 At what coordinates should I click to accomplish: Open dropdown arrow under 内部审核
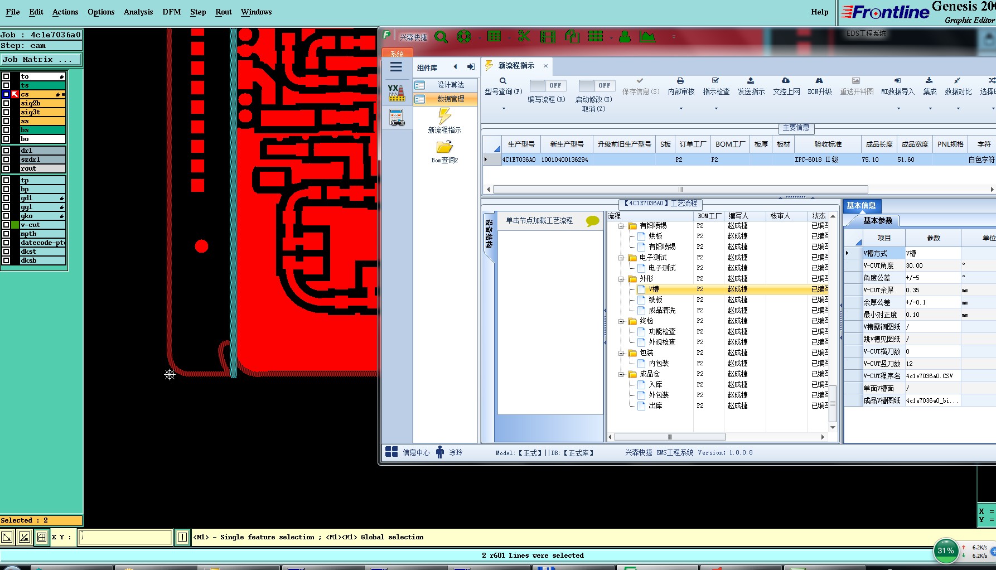[680, 109]
